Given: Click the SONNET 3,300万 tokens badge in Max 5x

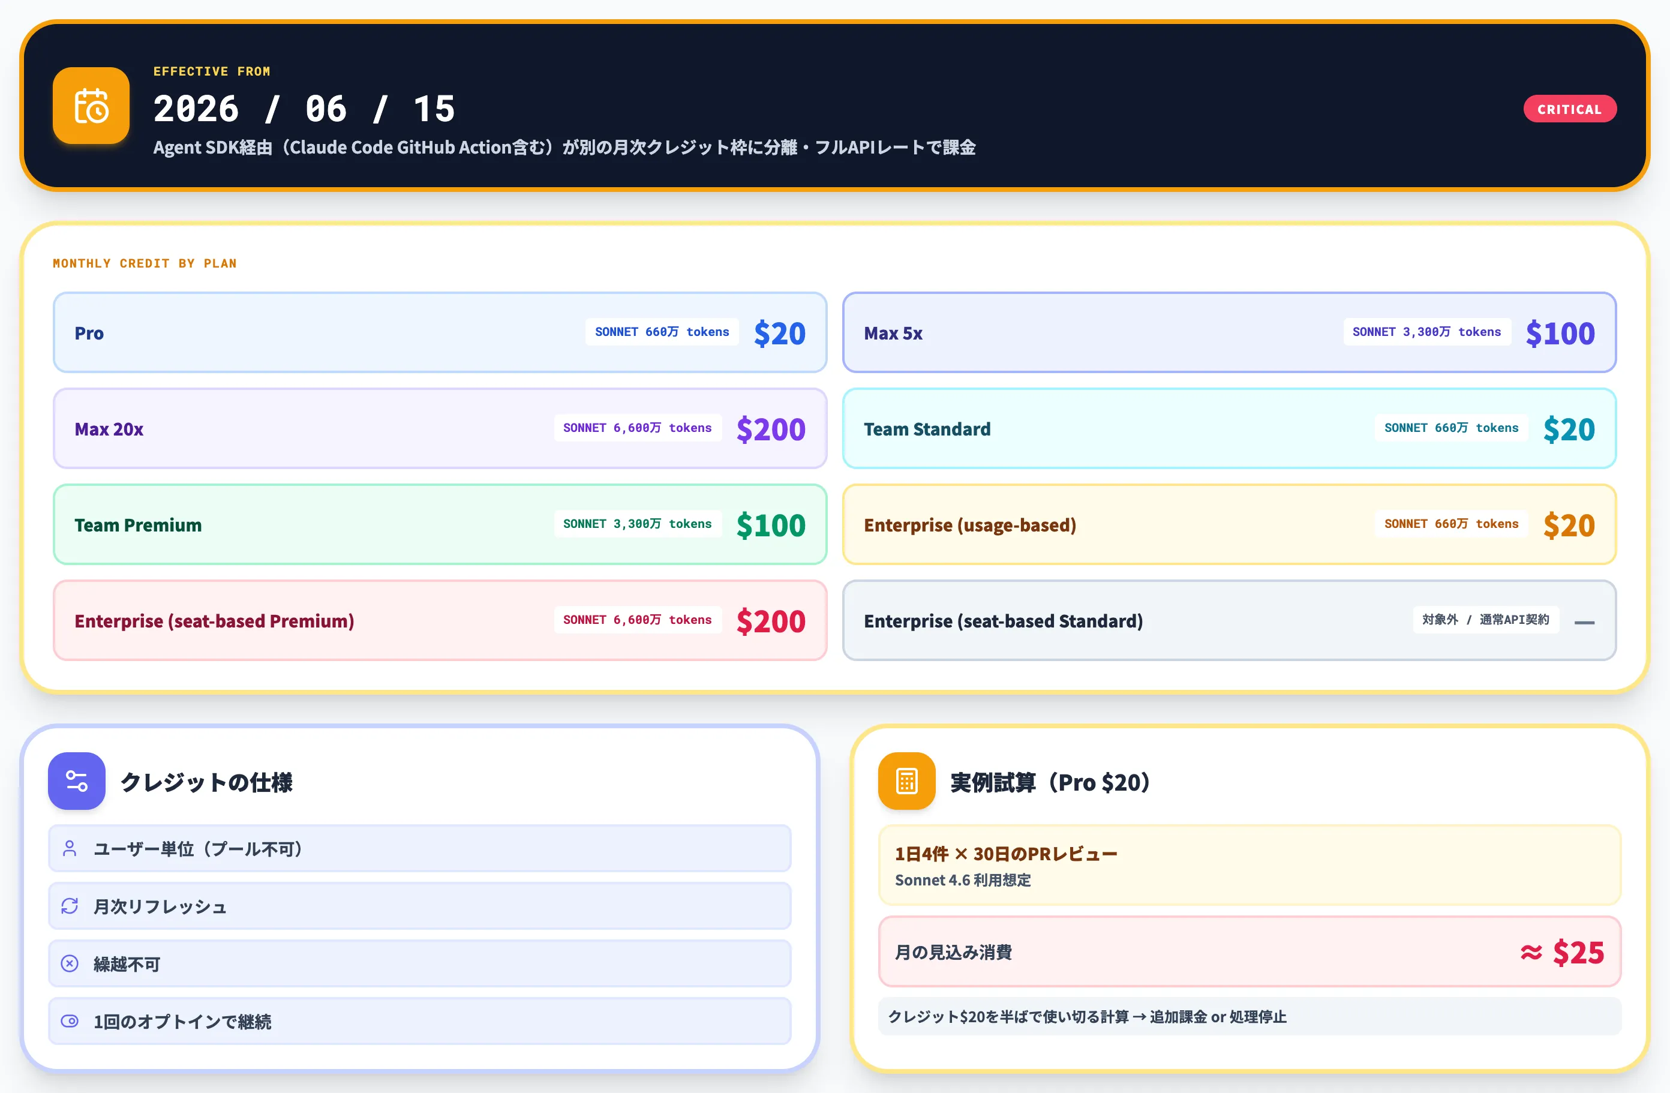Looking at the screenshot, I should click(1426, 332).
